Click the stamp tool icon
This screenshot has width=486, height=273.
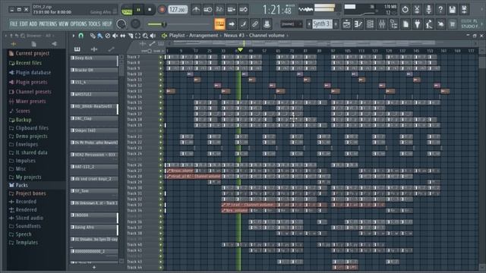(x=267, y=24)
